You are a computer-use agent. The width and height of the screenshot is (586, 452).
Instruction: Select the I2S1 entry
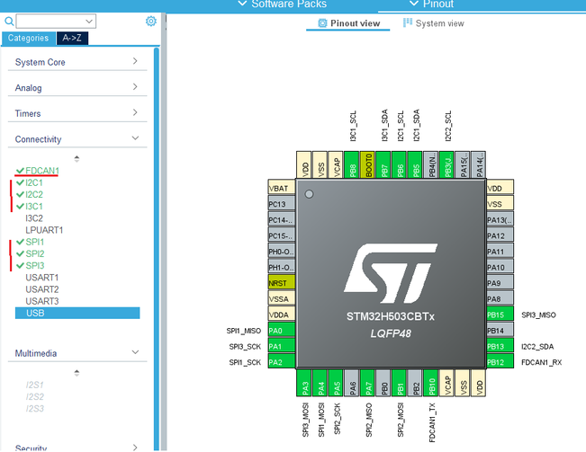(35, 385)
